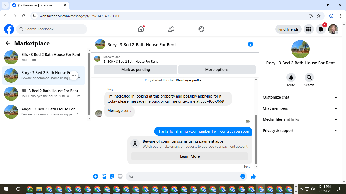Focus the message text box
346x194 pixels.
pos(183,176)
